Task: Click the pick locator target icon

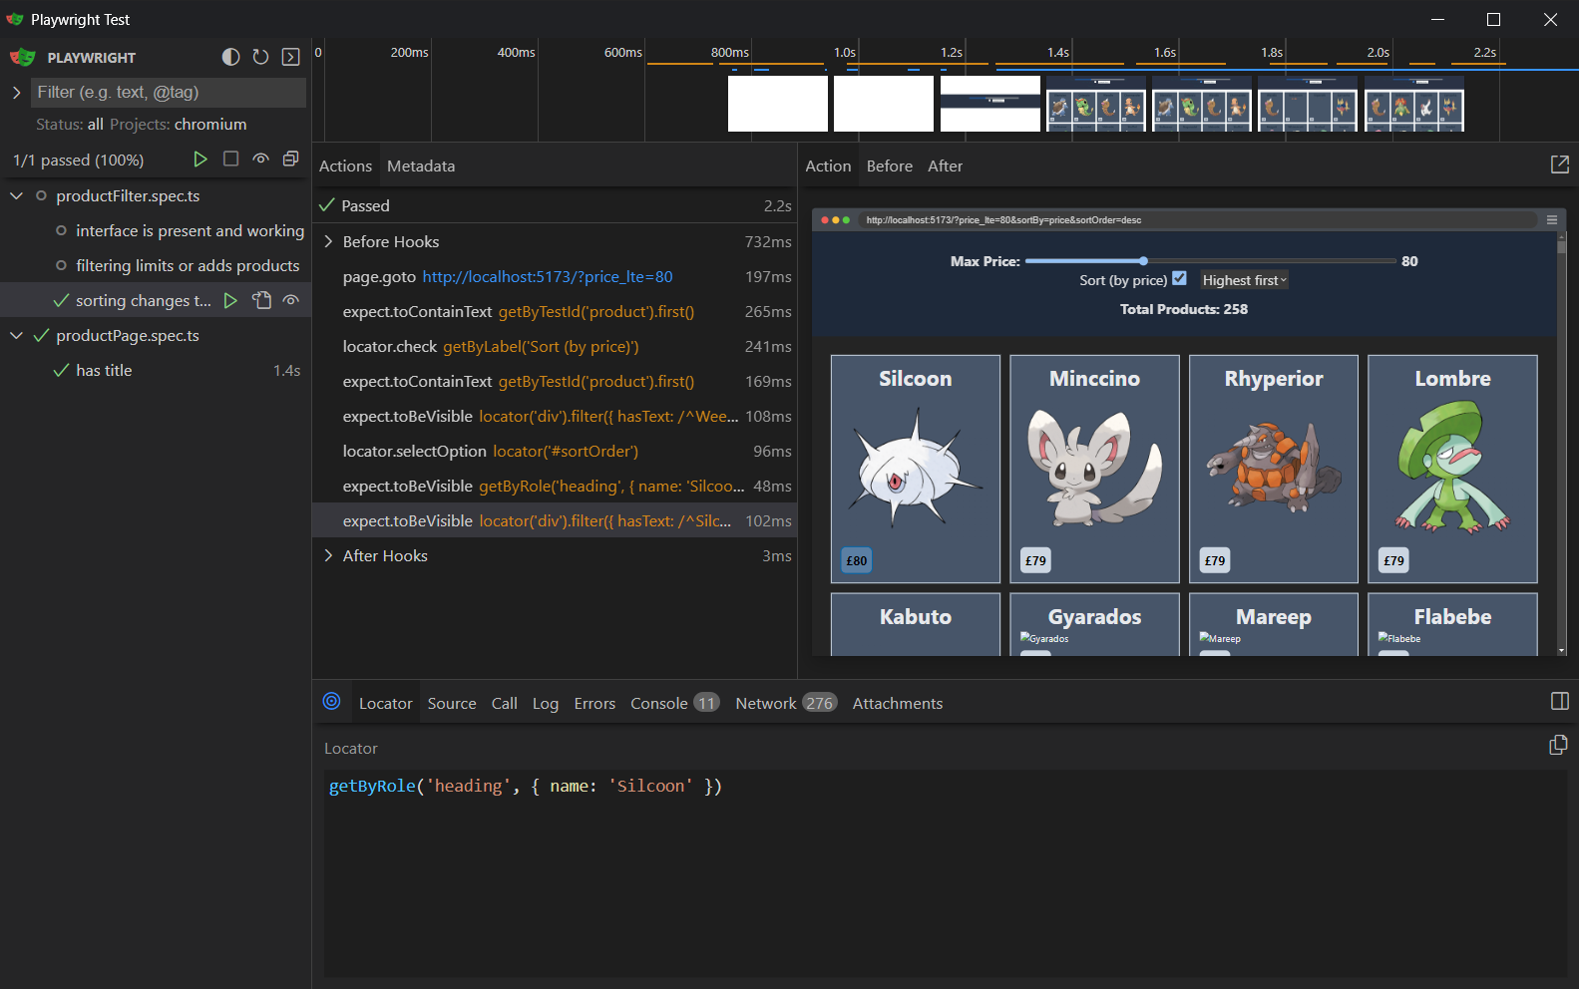Action: coord(332,702)
